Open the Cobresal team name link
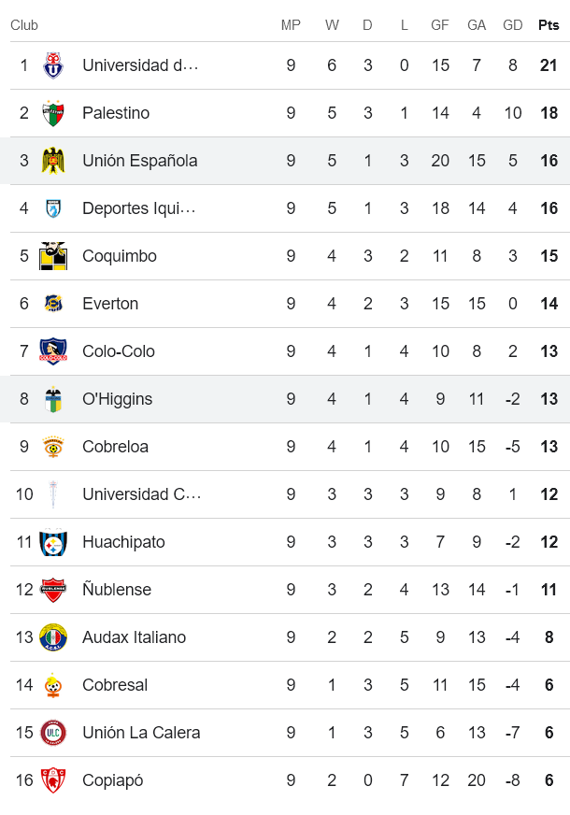 click(x=115, y=685)
